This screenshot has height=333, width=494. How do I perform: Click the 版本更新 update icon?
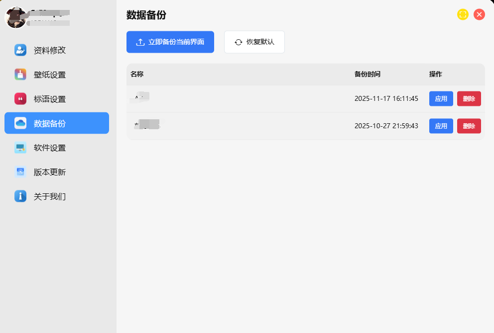[x=20, y=172]
